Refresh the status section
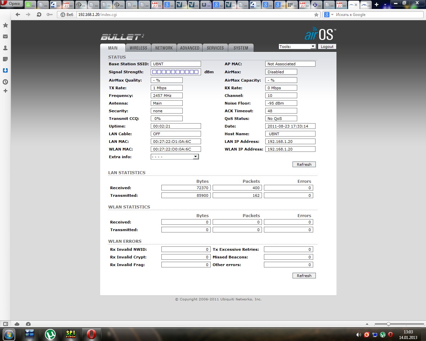This screenshot has height=341, width=426. (x=304, y=165)
